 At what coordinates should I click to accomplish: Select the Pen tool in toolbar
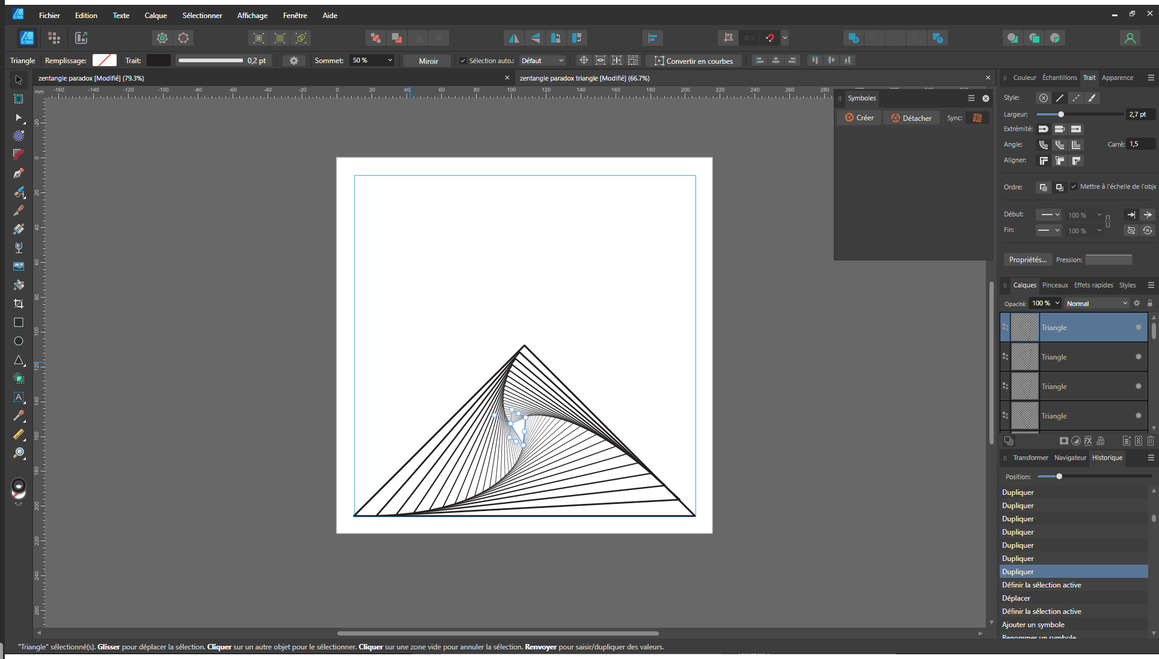coord(19,173)
